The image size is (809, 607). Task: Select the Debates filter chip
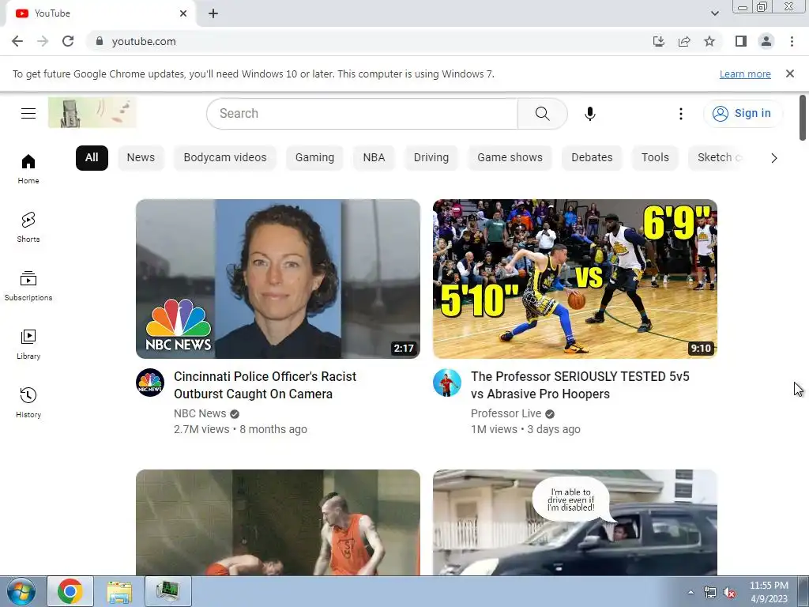click(592, 157)
